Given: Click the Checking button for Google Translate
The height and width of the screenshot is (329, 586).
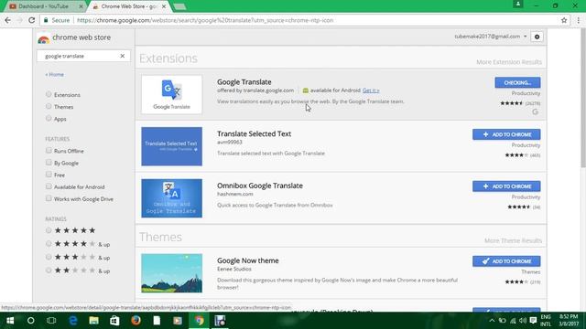Looking at the screenshot, I should coord(517,82).
